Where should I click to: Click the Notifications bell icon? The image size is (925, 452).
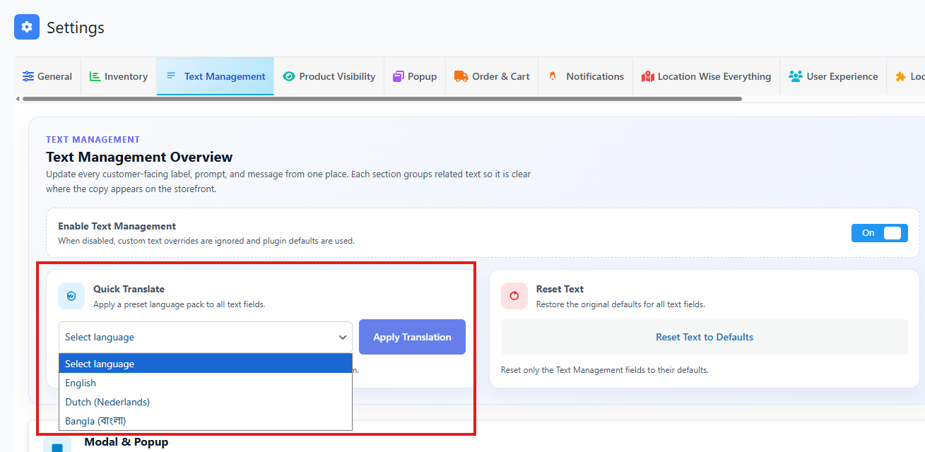point(553,76)
